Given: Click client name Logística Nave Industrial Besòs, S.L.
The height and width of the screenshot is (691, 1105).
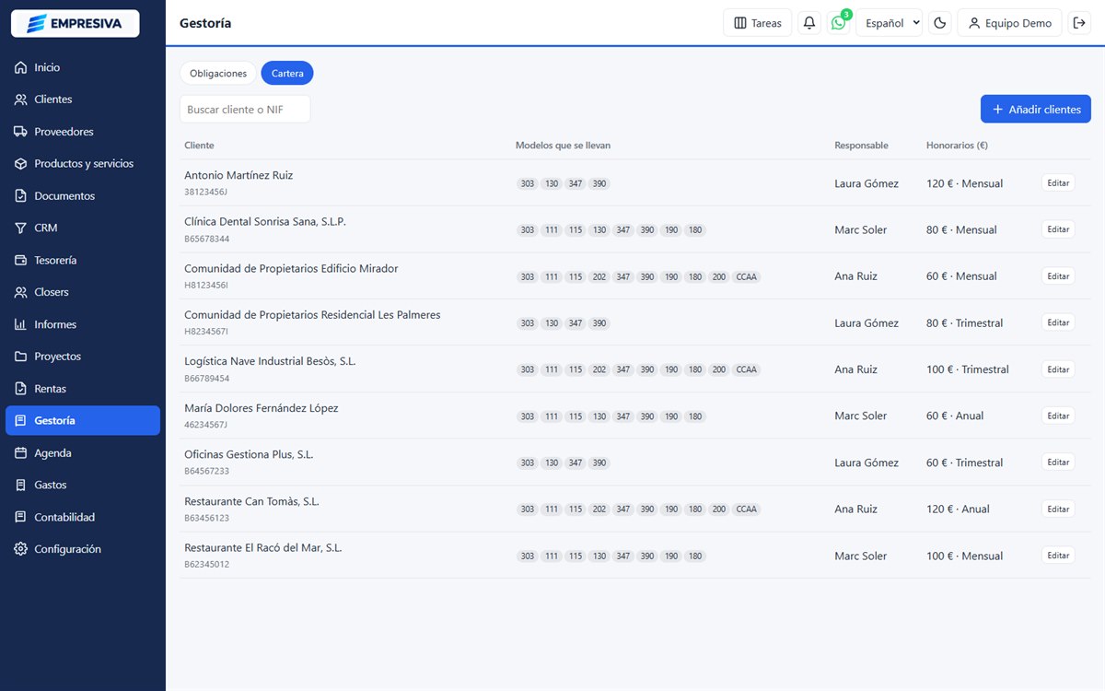Looking at the screenshot, I should [x=270, y=361].
